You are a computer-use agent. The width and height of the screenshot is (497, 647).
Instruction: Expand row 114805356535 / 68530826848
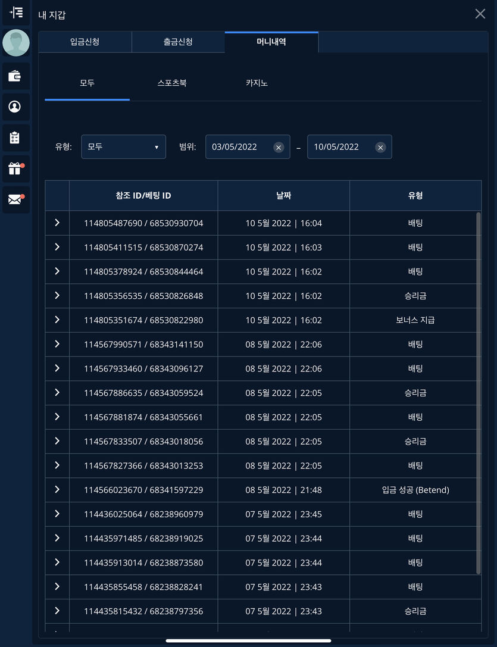57,295
